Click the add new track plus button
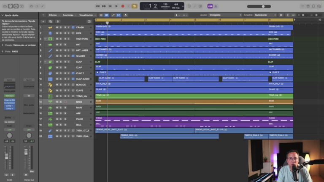The width and height of the screenshot is (324, 182). coord(43,21)
